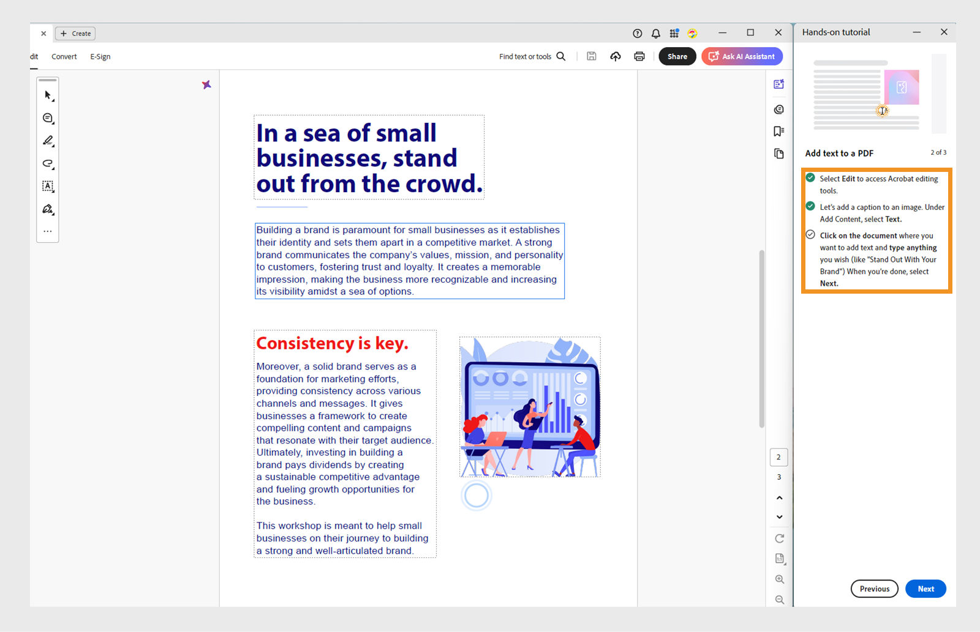Choose the text box 'A' tool
This screenshot has height=632, width=980.
pyautogui.click(x=48, y=186)
